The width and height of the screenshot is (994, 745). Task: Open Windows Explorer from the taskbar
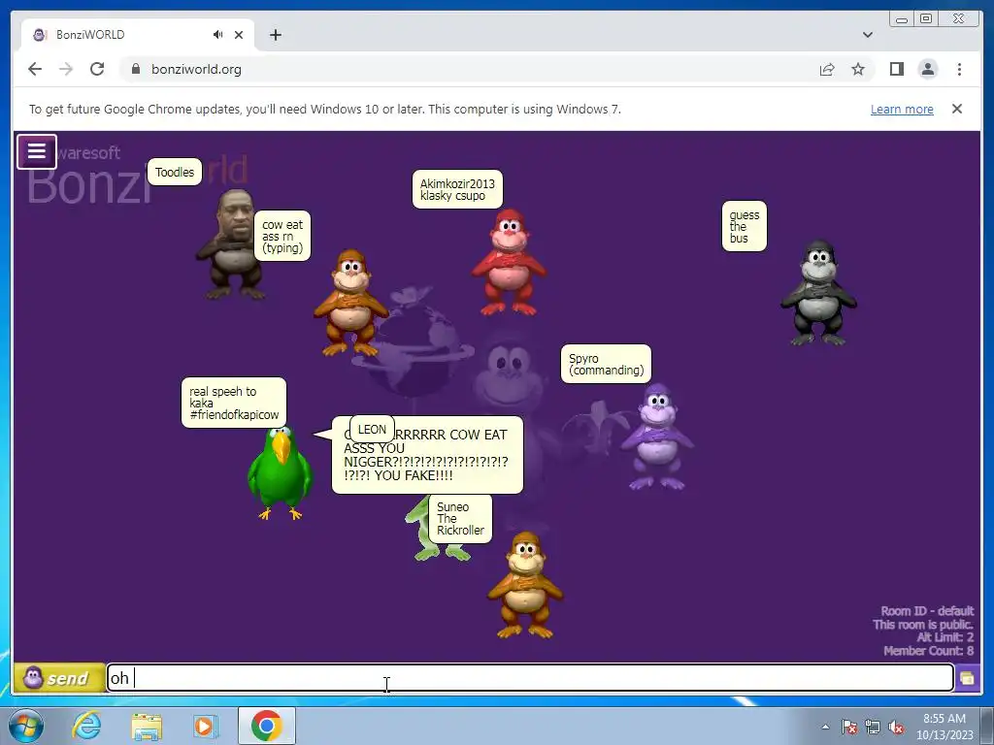[x=147, y=726]
